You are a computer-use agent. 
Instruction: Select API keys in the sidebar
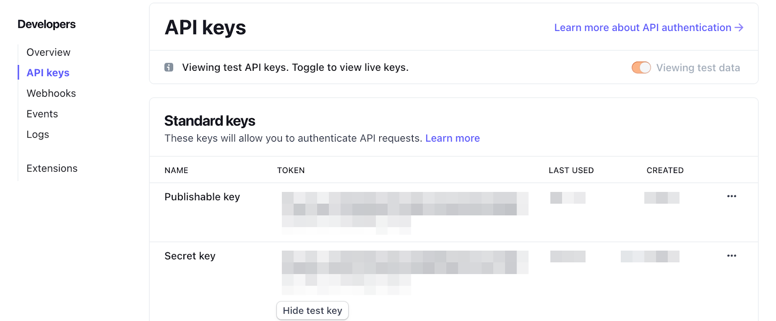point(48,73)
